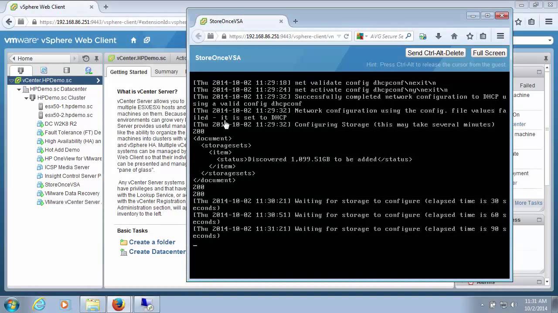Pin the navigator panel with pushpin icon
558x313 pixels.
tap(96, 59)
